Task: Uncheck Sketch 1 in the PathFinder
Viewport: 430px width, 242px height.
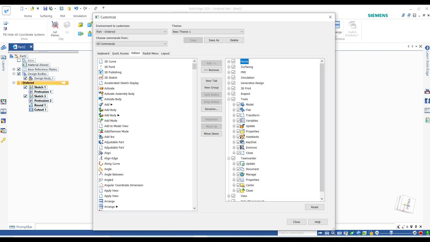Action: pos(25,87)
